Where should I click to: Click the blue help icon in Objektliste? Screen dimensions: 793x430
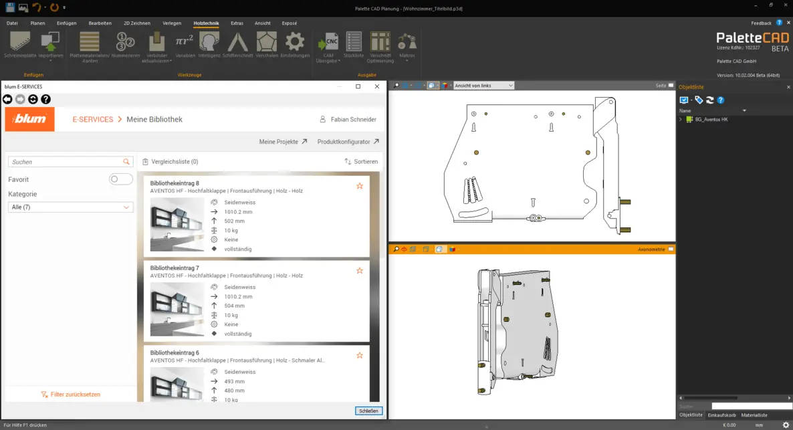click(721, 100)
